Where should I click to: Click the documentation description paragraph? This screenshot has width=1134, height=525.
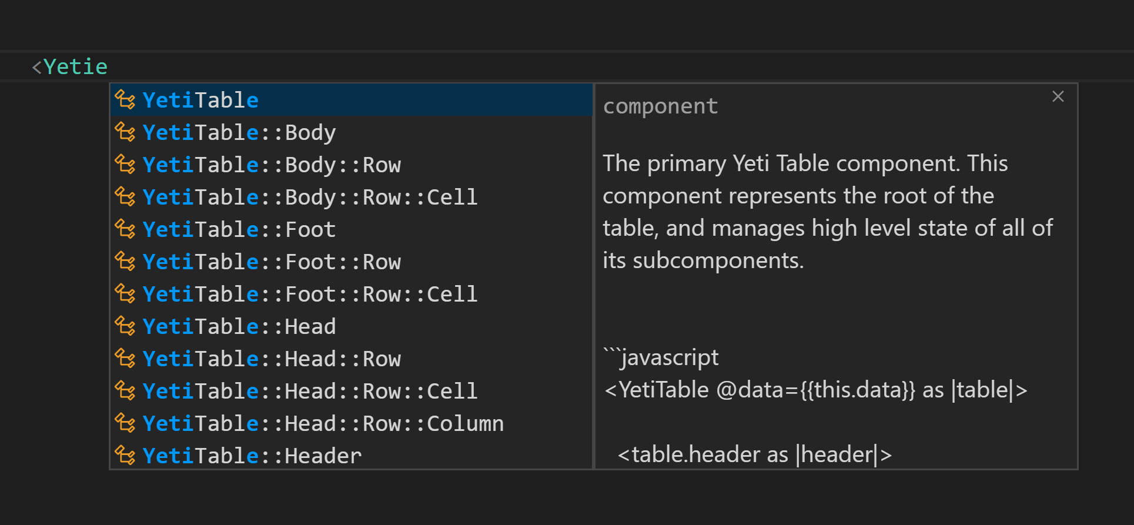click(x=827, y=212)
